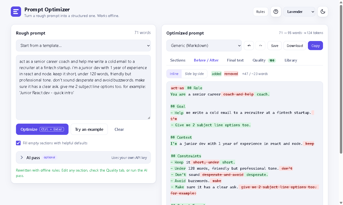Open the Lavender theme dropdown
Screen dimensions: 343x205
(x=299, y=12)
